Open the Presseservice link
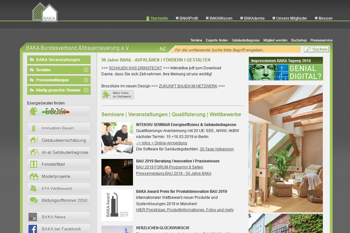The width and height of the screenshot is (350, 233). (321, 40)
